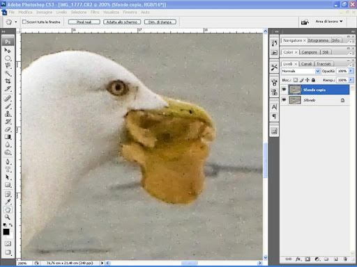The image size is (357, 267).
Task: Click the layer styles fx icon
Action: [298, 259]
